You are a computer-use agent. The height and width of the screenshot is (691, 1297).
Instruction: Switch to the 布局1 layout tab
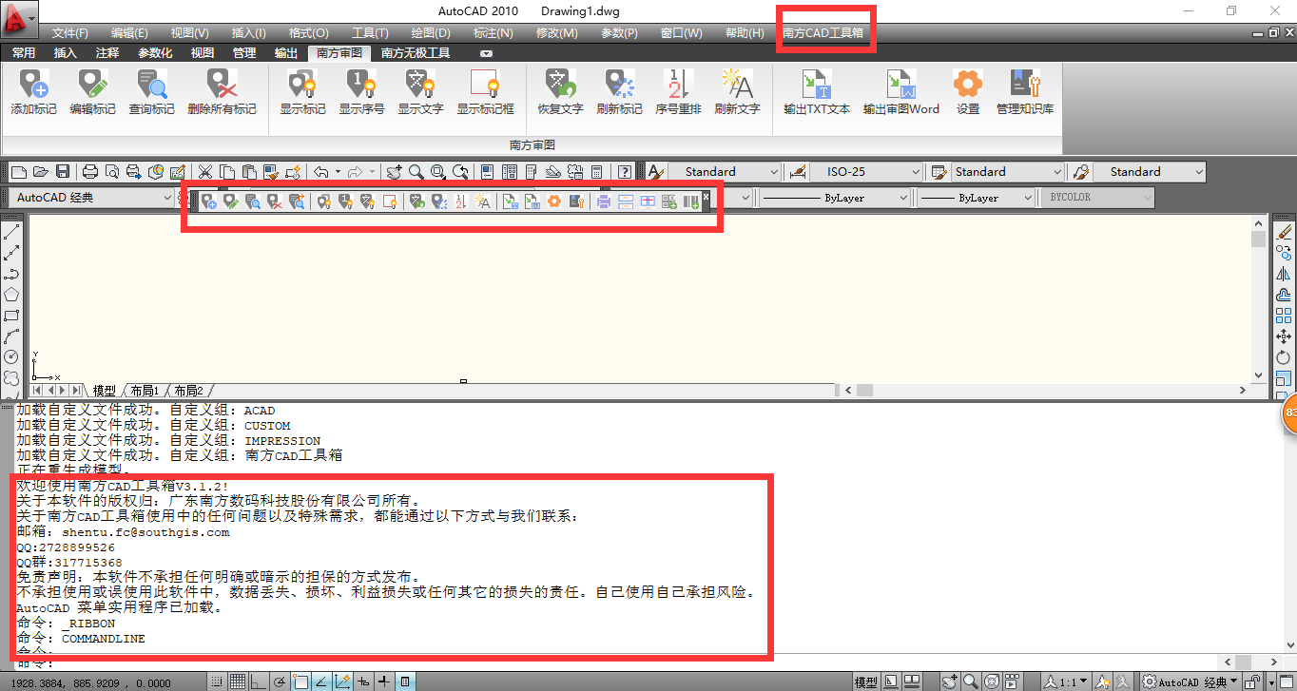tap(145, 391)
